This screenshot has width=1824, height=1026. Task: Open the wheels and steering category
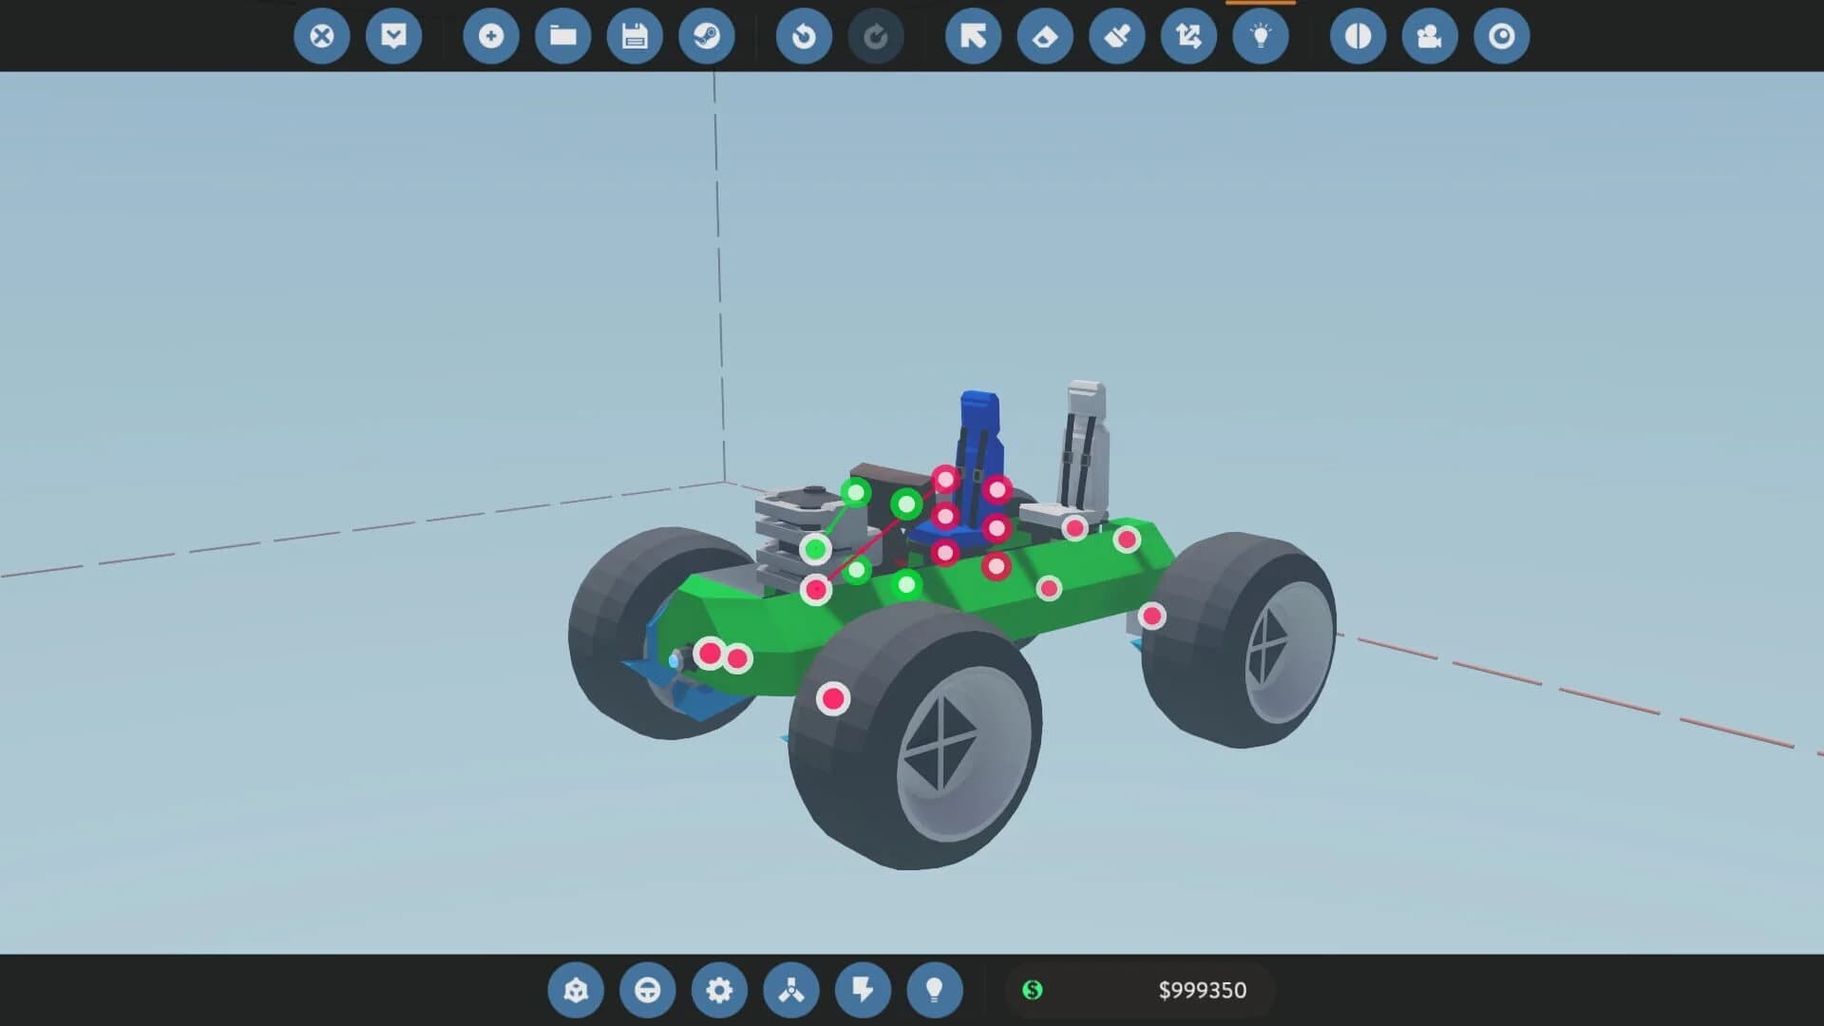(x=648, y=990)
